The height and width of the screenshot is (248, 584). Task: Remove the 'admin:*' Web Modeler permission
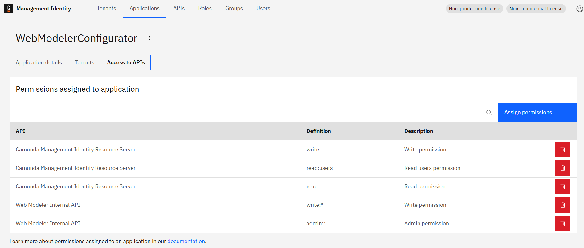pyautogui.click(x=562, y=223)
